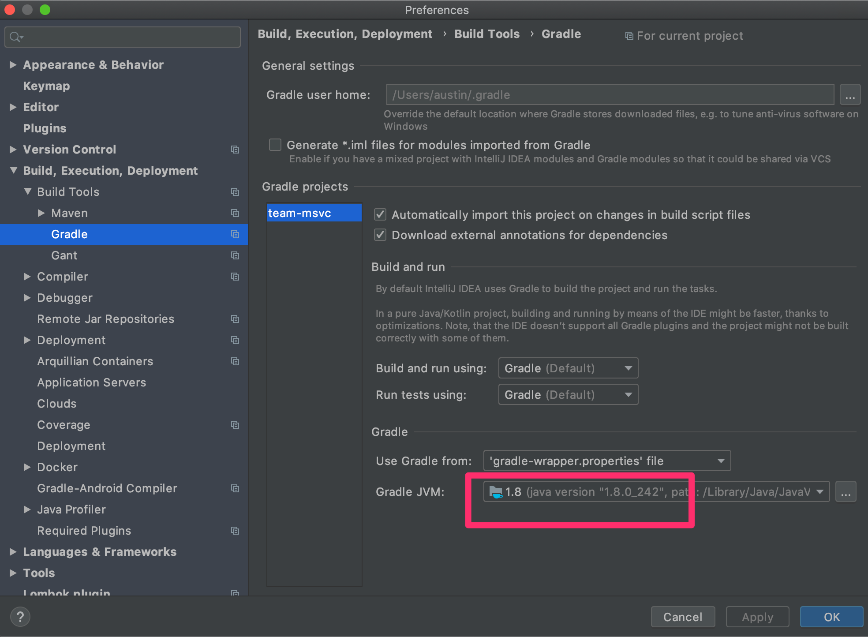Click the Help question mark icon
Viewport: 868px width, 637px height.
click(x=20, y=617)
